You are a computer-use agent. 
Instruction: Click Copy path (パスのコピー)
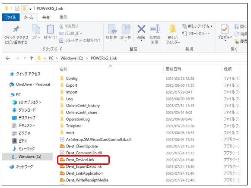point(70,33)
